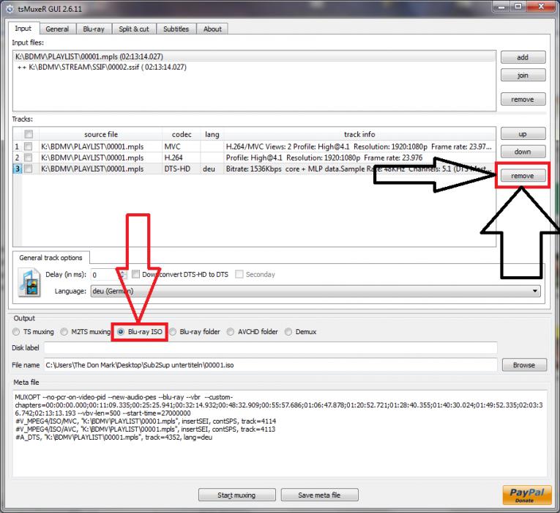Click the Delay (in ms) value field
This screenshot has height=513, width=560.
(105, 275)
